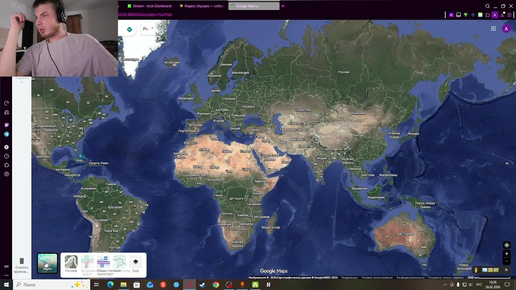Show my current location on the map
The image size is (516, 290).
click(x=507, y=245)
